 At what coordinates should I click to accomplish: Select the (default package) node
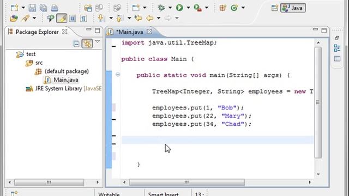coord(67,71)
